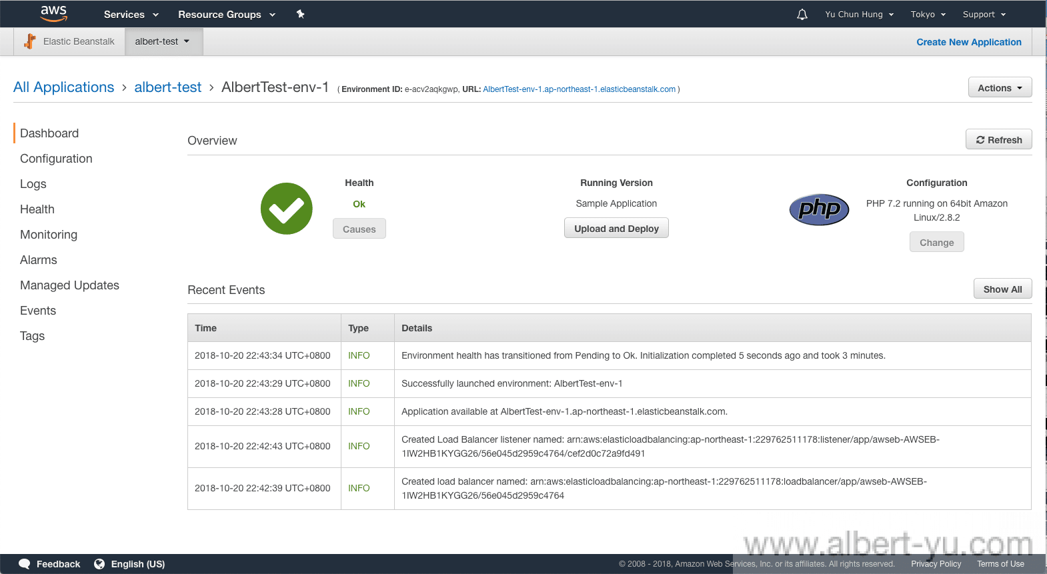This screenshot has width=1047, height=574.
Task: Click the Causes button
Action: coord(359,229)
